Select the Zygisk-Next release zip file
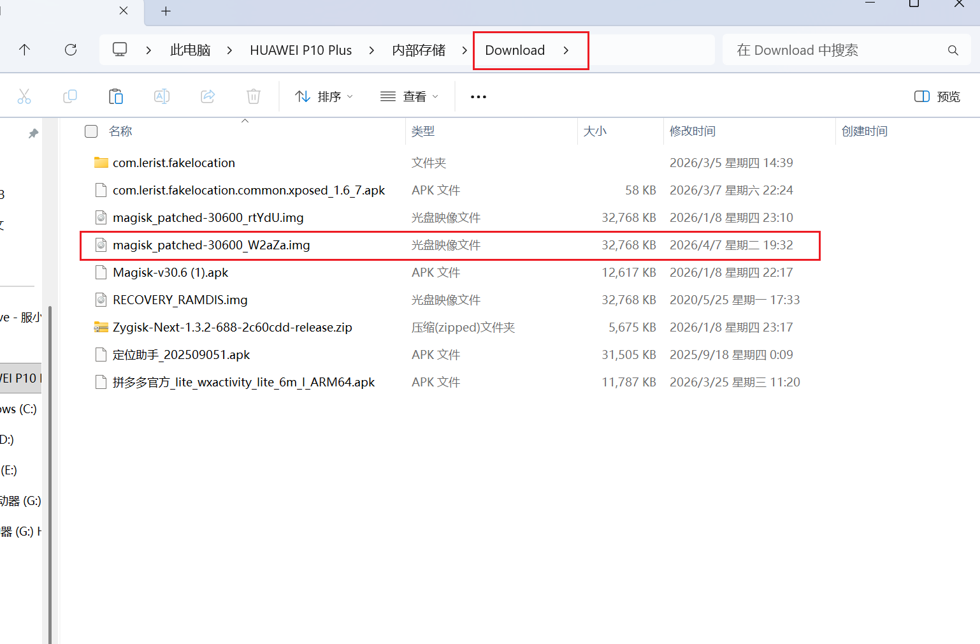This screenshot has width=980, height=644. coord(233,328)
